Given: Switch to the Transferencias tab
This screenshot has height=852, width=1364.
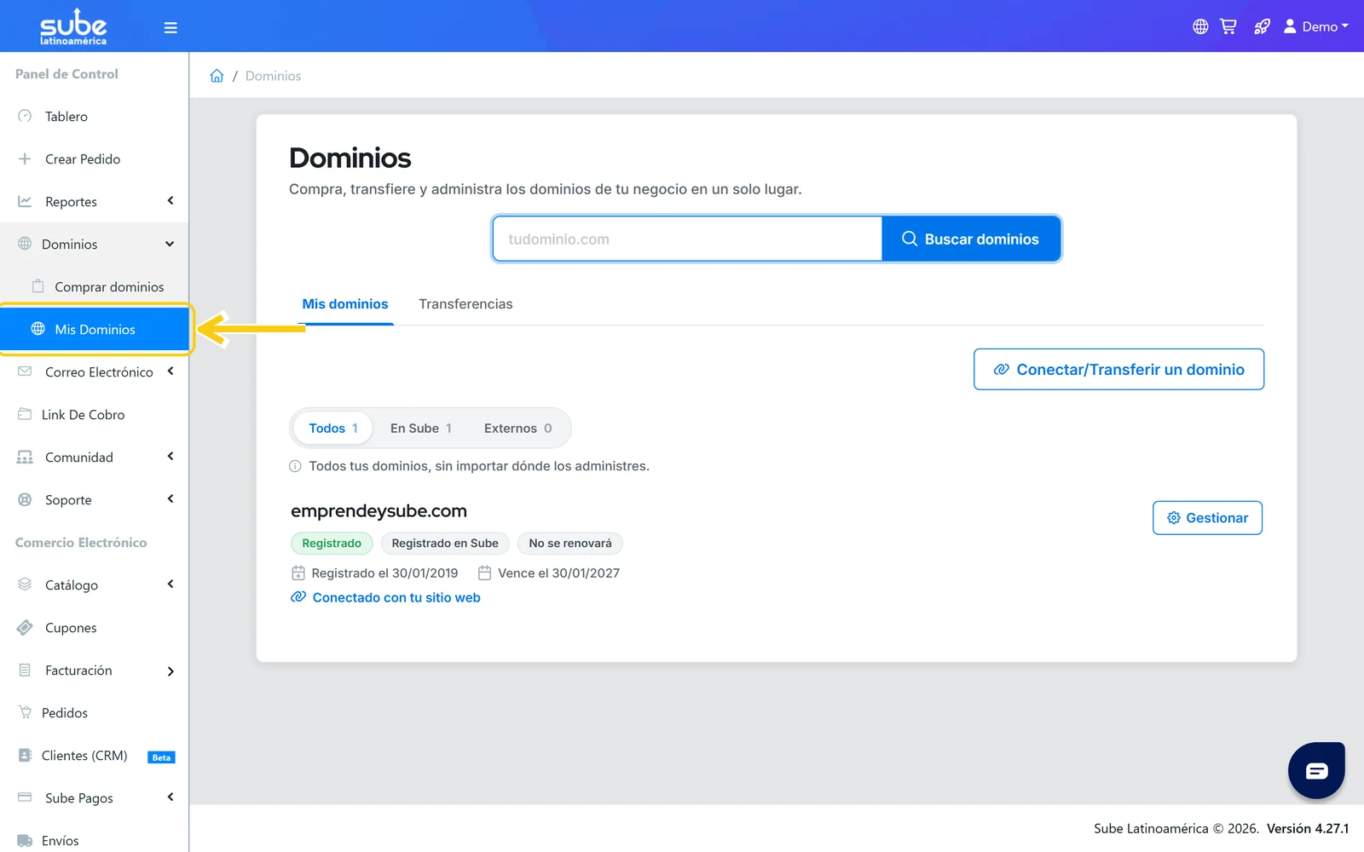Looking at the screenshot, I should click(465, 304).
